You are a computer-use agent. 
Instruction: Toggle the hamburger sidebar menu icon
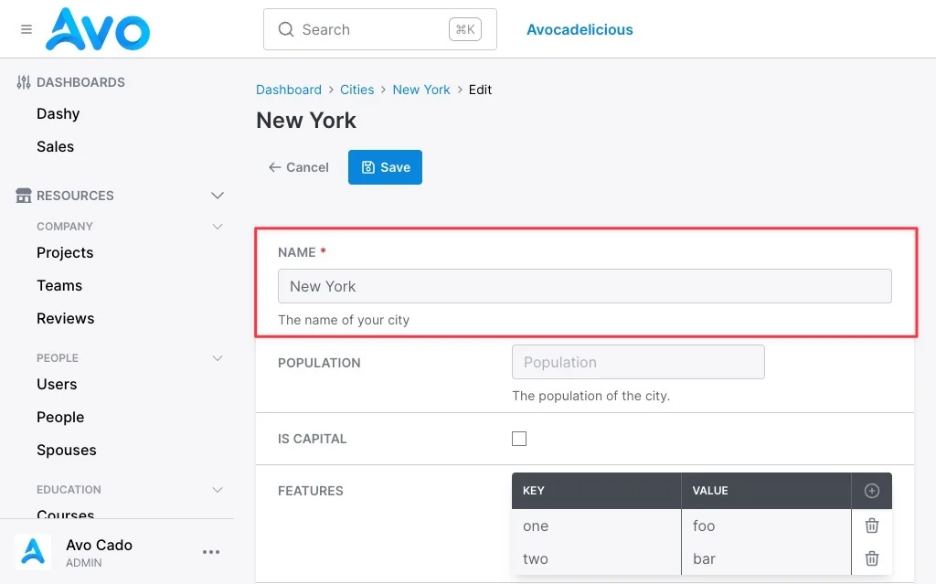tap(27, 29)
